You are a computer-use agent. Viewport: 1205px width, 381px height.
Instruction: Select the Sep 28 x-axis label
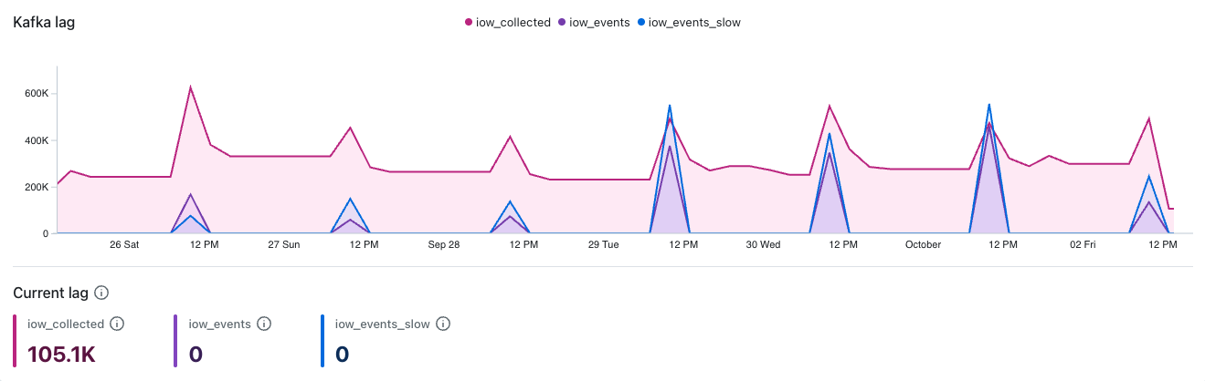point(444,244)
